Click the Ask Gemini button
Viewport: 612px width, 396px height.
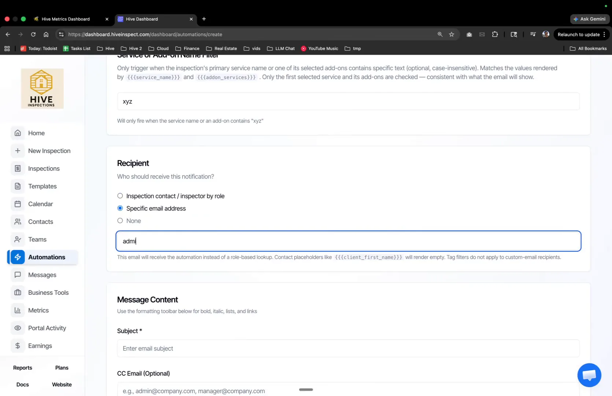click(590, 19)
